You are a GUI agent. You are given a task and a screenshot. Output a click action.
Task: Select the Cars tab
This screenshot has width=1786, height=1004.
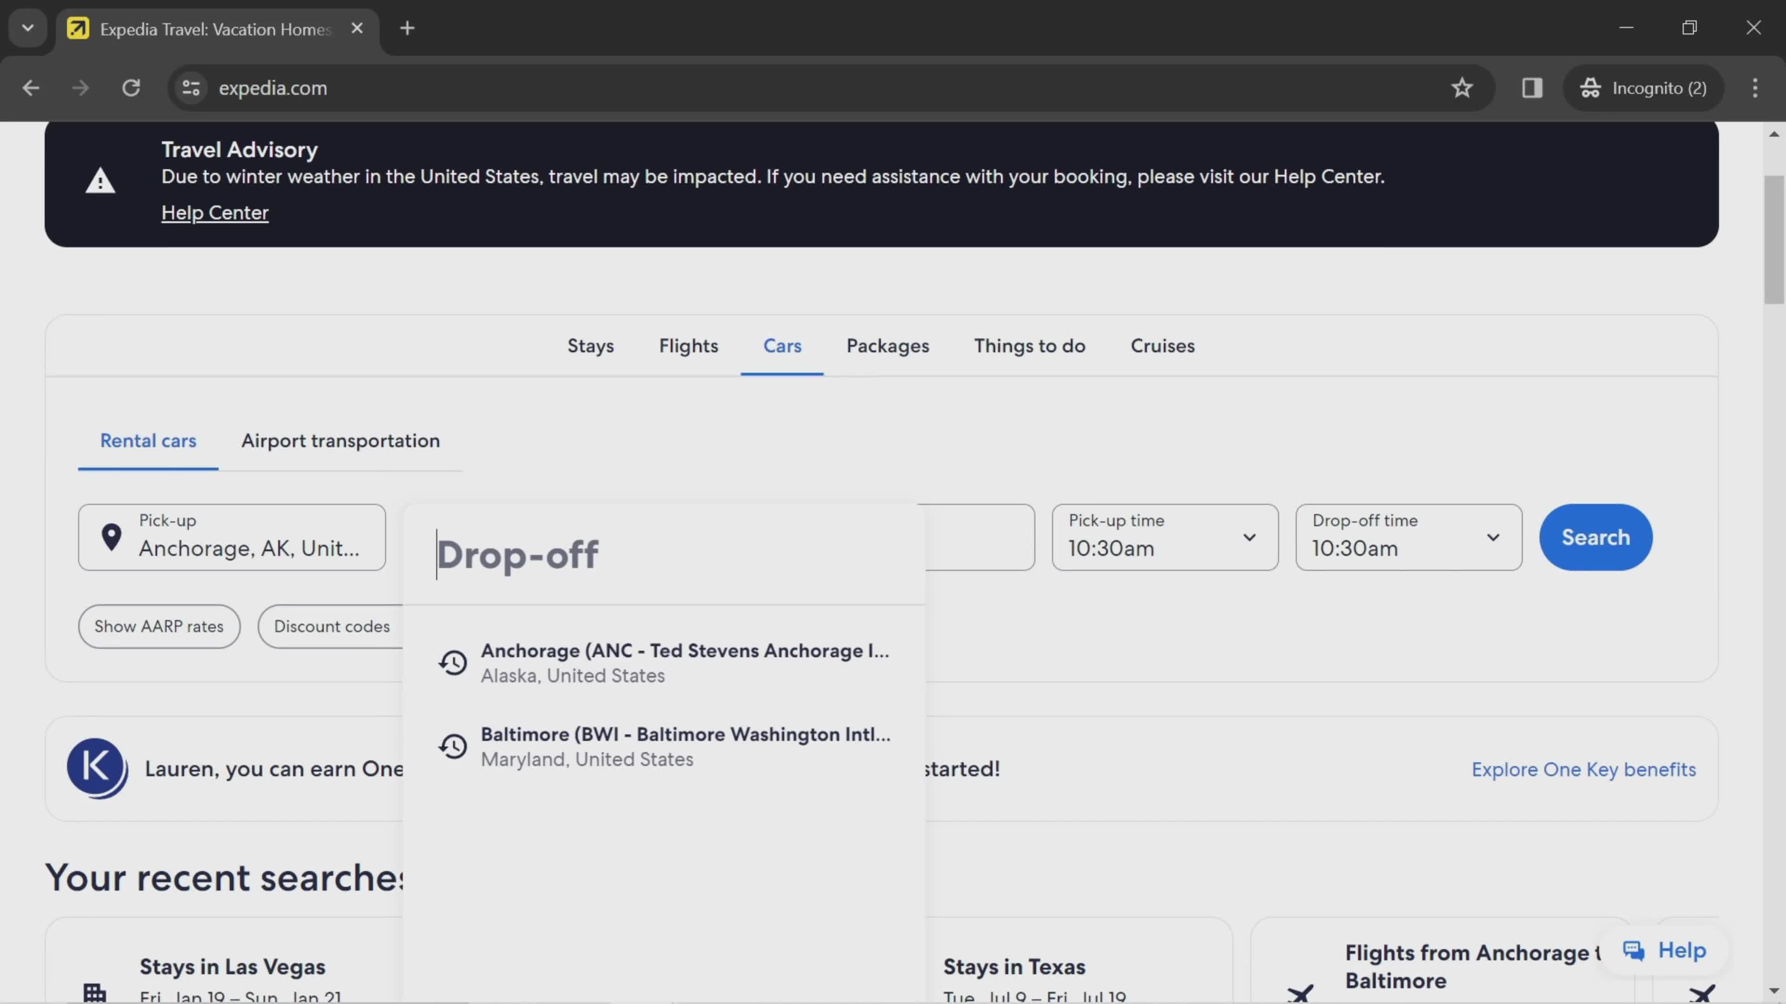[782, 346]
